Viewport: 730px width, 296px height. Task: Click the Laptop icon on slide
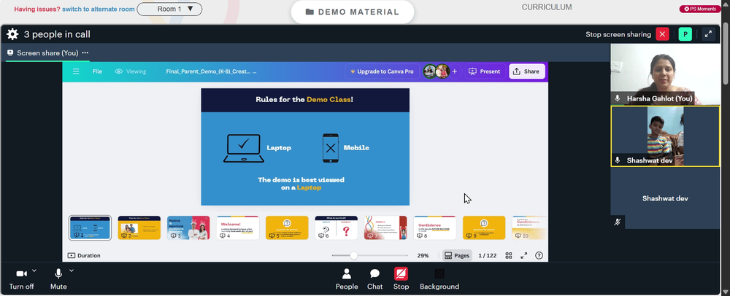(244, 148)
